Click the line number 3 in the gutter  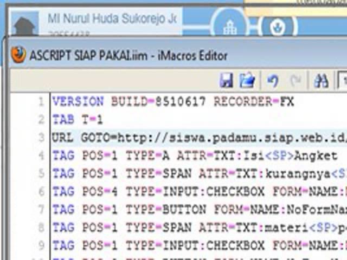[x=41, y=138]
